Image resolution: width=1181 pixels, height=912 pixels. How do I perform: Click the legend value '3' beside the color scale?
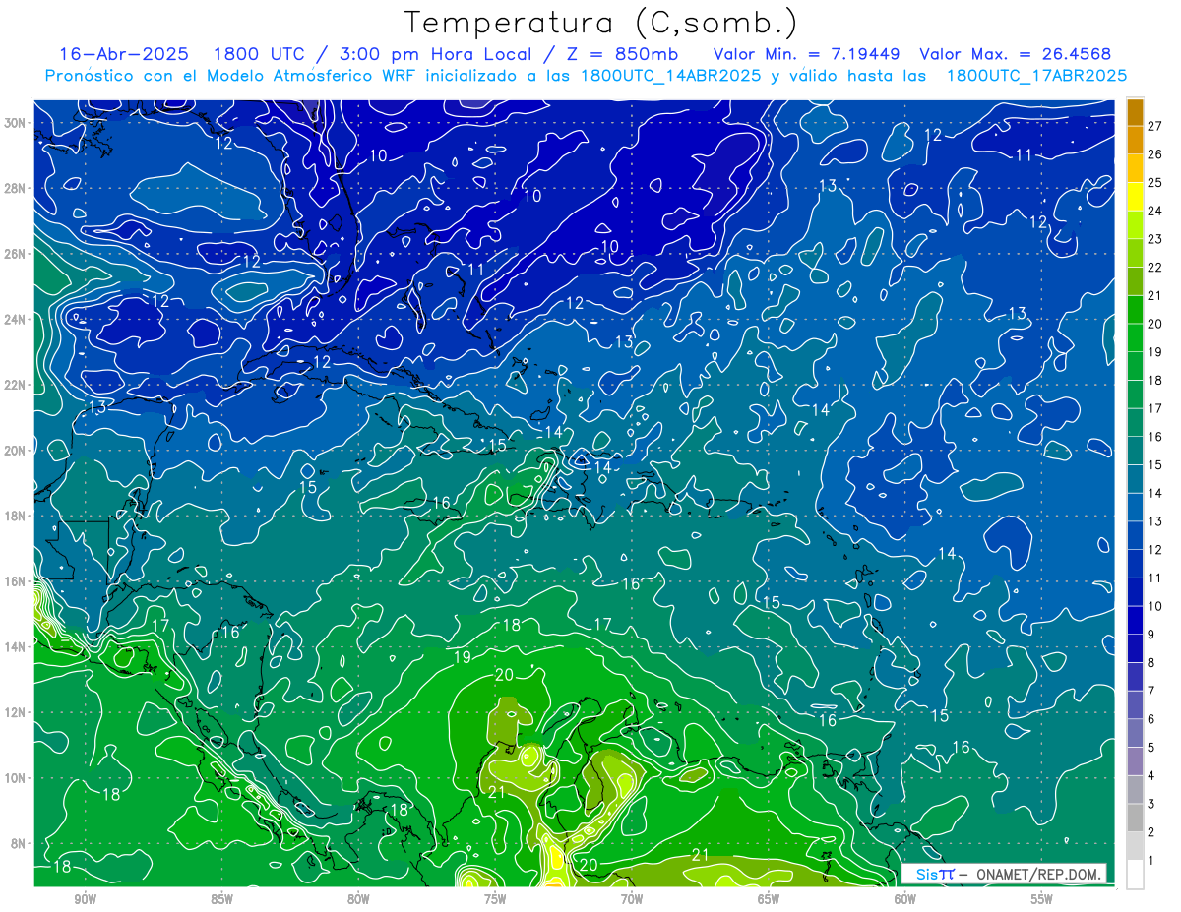[1151, 804]
